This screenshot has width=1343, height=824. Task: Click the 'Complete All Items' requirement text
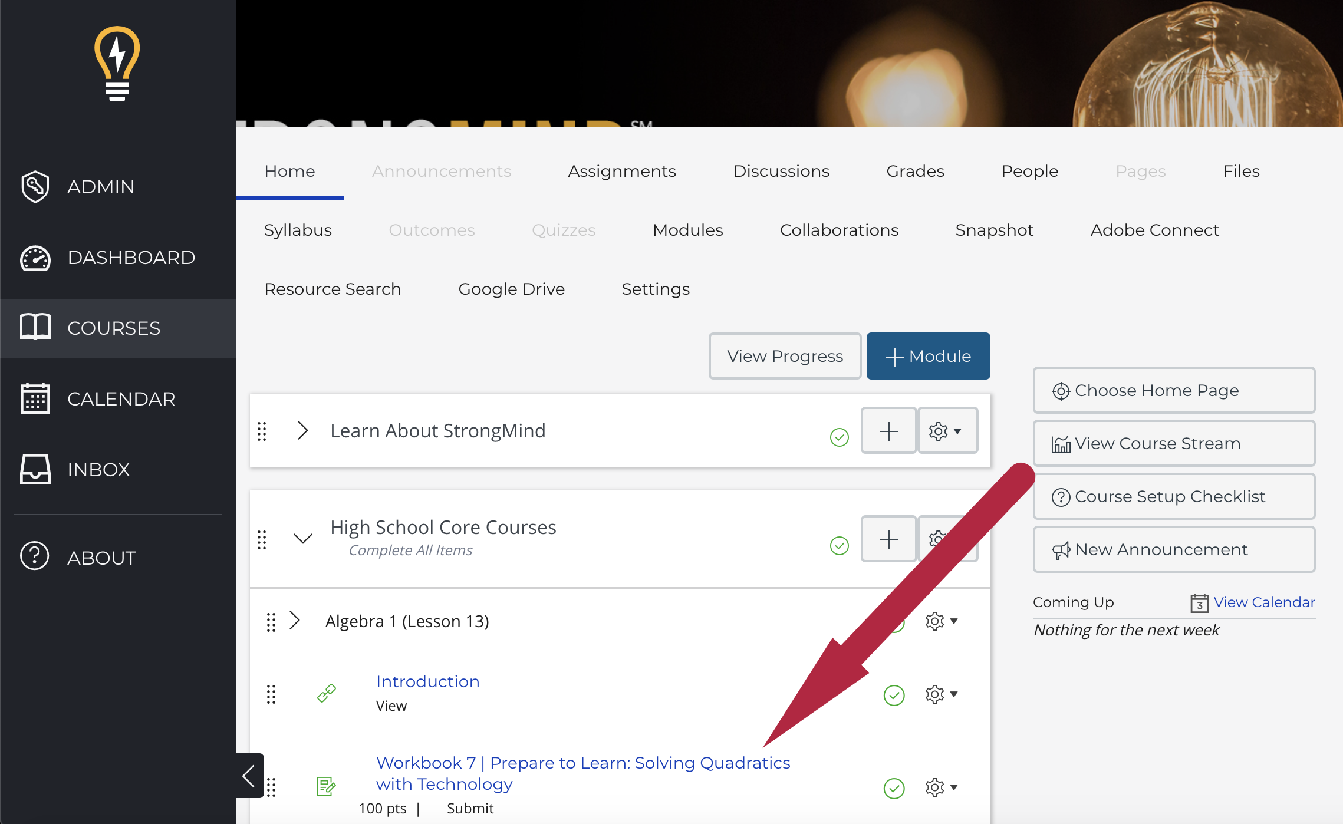coord(410,550)
